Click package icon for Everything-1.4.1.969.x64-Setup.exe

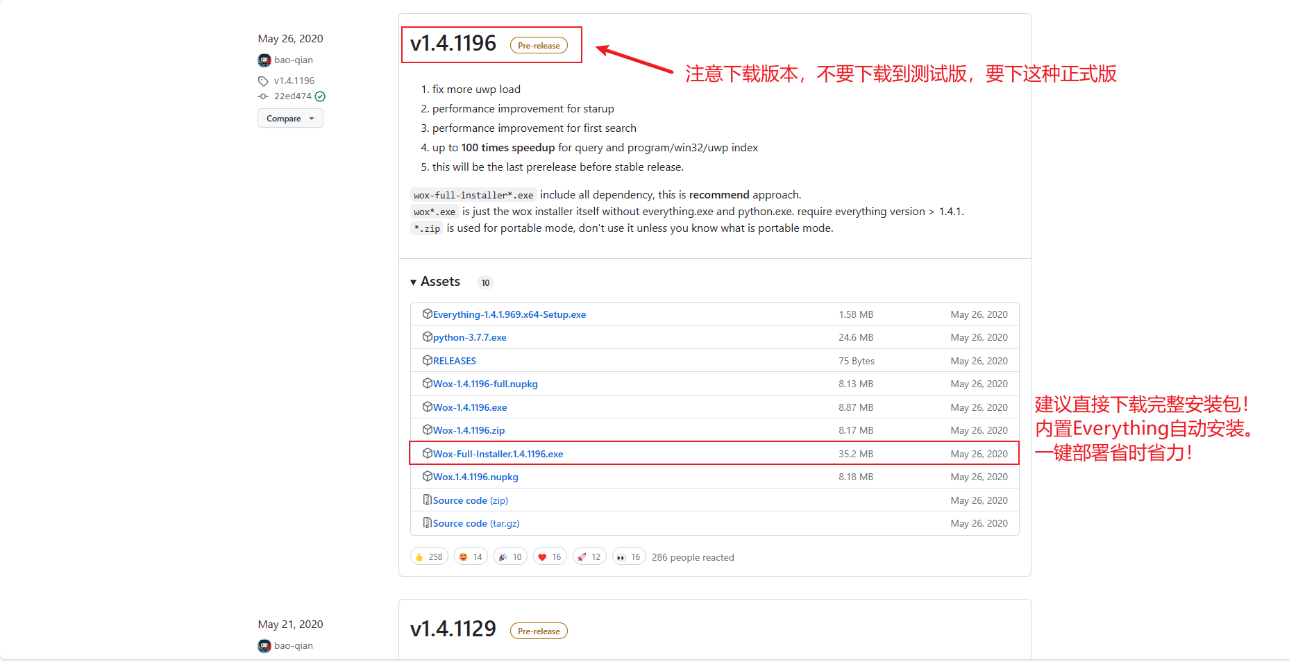coord(428,314)
